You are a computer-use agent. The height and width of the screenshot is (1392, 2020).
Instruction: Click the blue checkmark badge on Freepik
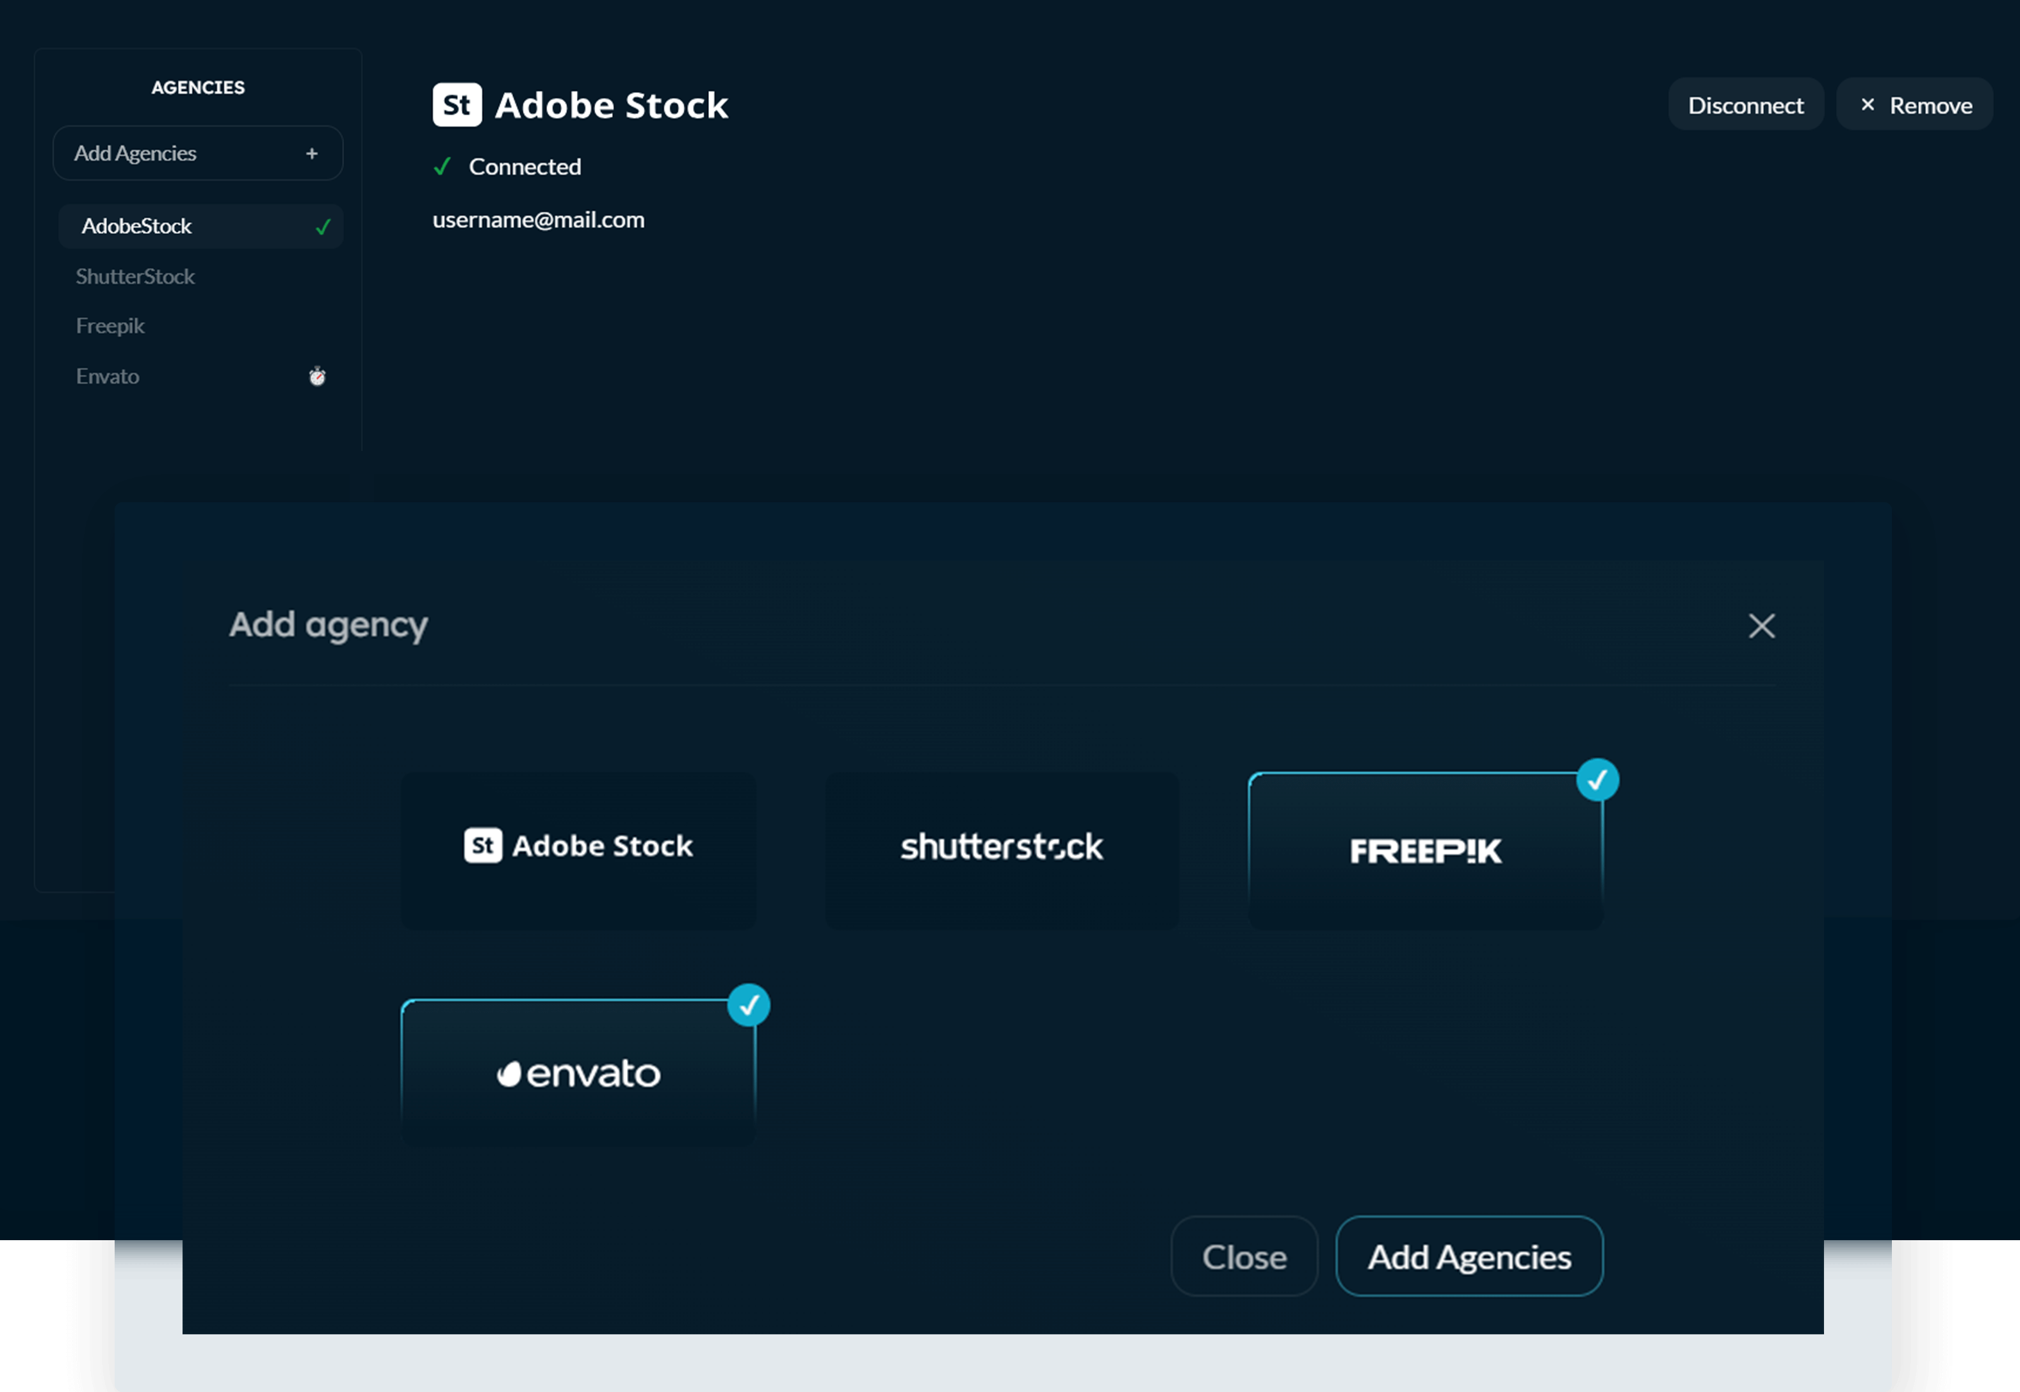point(1597,780)
